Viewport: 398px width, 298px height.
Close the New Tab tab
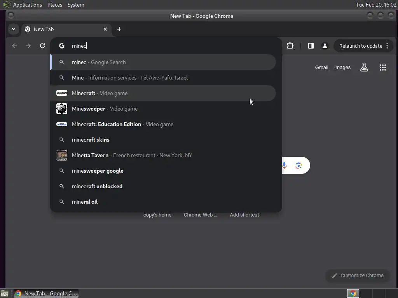point(105,29)
